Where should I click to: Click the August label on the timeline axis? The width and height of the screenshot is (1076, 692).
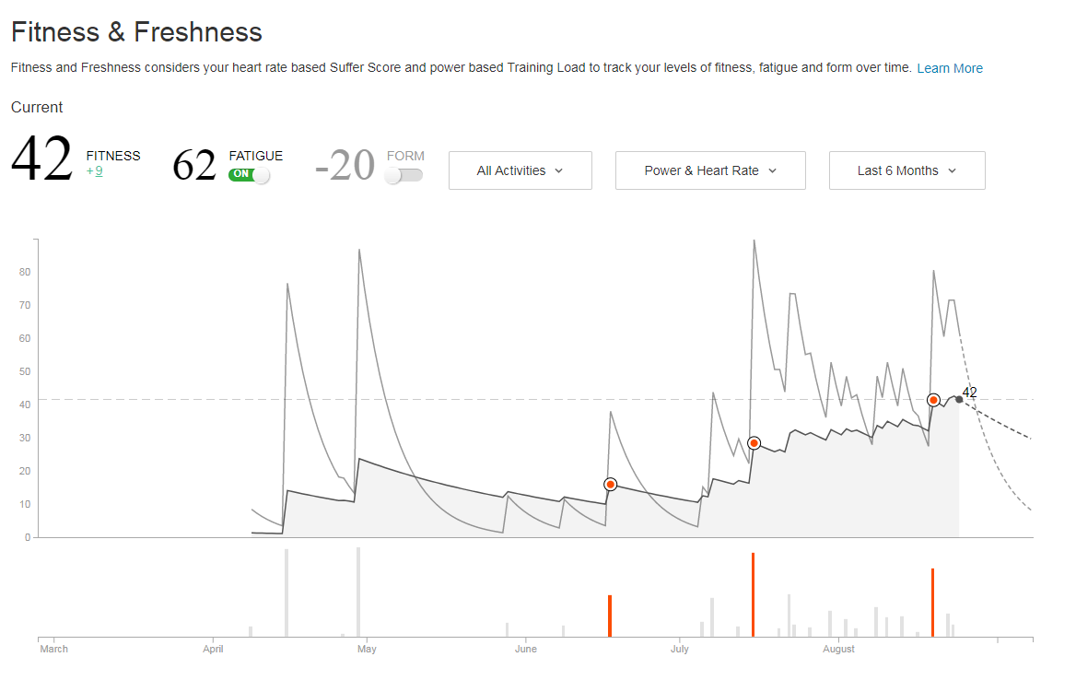[x=838, y=649]
